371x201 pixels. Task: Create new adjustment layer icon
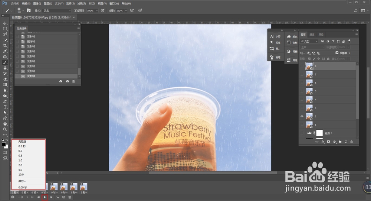[x=334, y=142]
